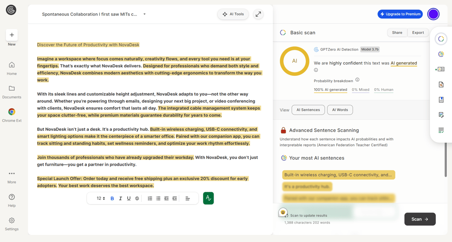This screenshot has width=452, height=242.
Task: Expand the editor to full screen
Action: click(258, 14)
